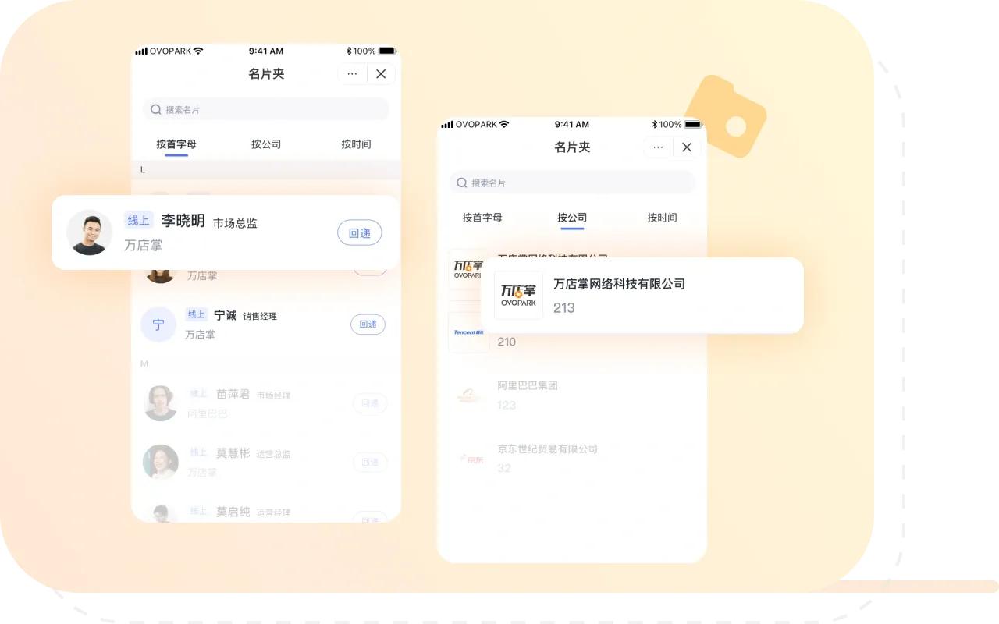Image resolution: width=999 pixels, height=624 pixels.
Task: Click the three-dots menu icon in right phone
Action: click(x=658, y=147)
